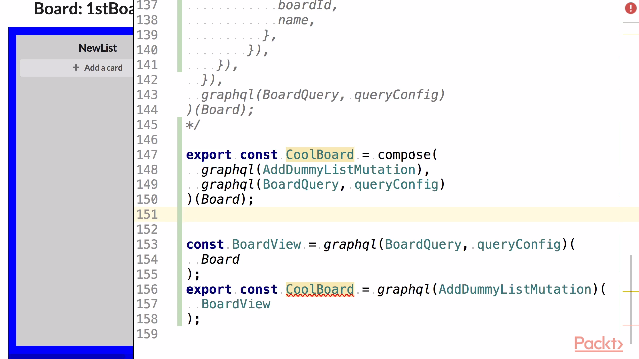
Task: Click AddDummyListMutation on line 148
Action: pos(339,170)
